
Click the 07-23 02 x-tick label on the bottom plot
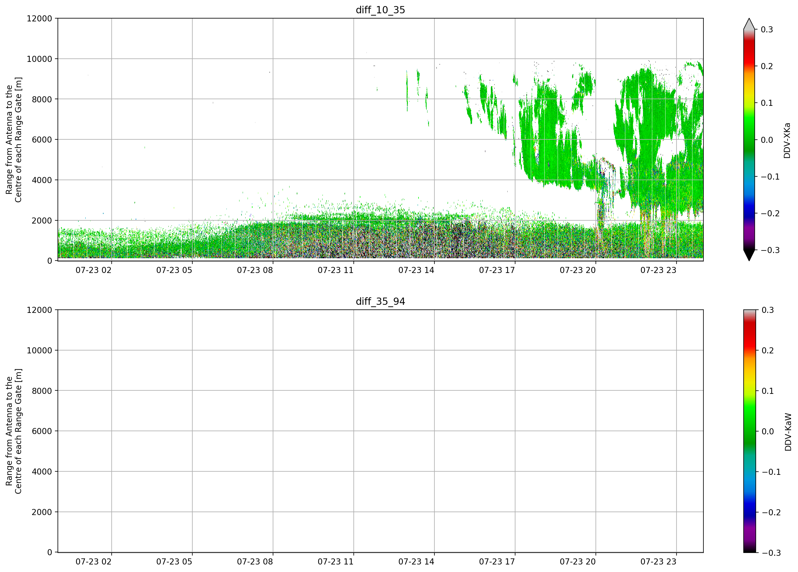click(x=94, y=562)
